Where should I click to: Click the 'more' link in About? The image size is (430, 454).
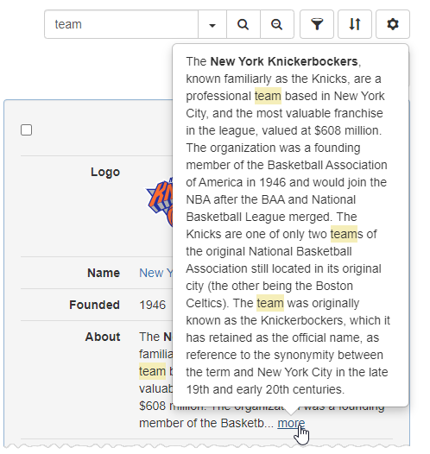pos(291,423)
